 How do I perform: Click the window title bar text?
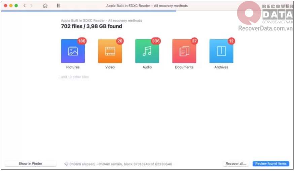tap(147, 6)
